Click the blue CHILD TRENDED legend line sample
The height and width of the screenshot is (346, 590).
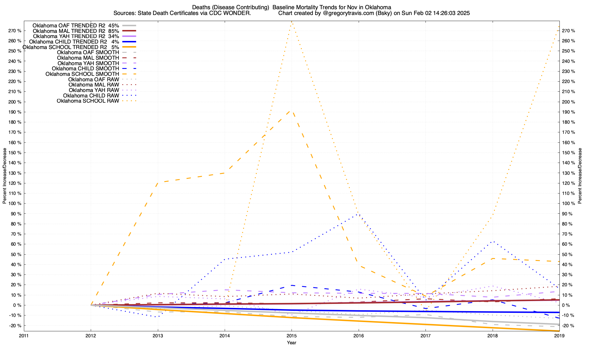click(x=129, y=42)
